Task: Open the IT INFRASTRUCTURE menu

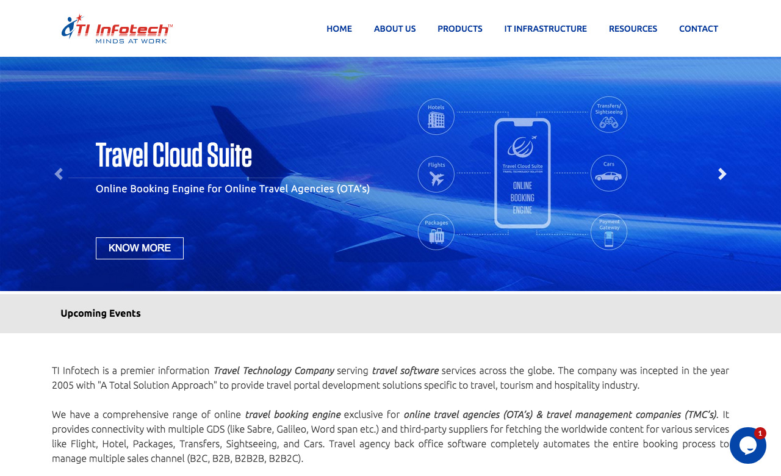Action: (x=545, y=29)
